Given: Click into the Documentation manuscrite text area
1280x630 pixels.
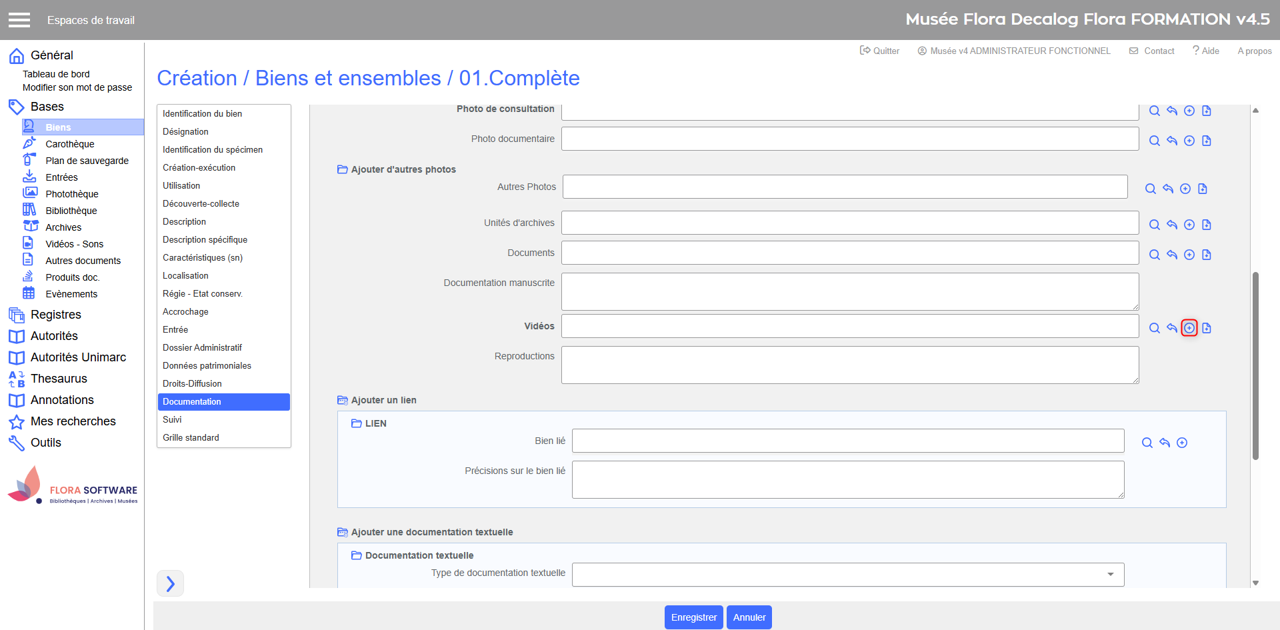Looking at the screenshot, I should click(849, 291).
